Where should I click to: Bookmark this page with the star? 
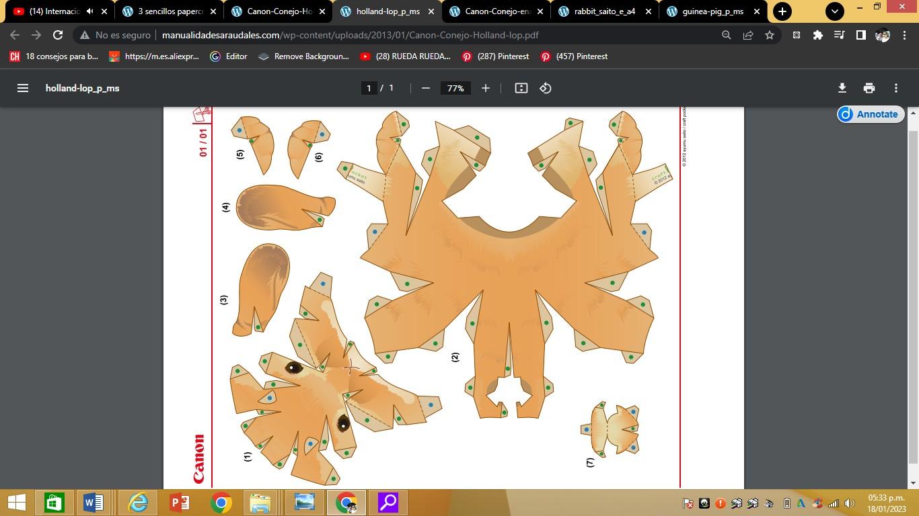[769, 35]
